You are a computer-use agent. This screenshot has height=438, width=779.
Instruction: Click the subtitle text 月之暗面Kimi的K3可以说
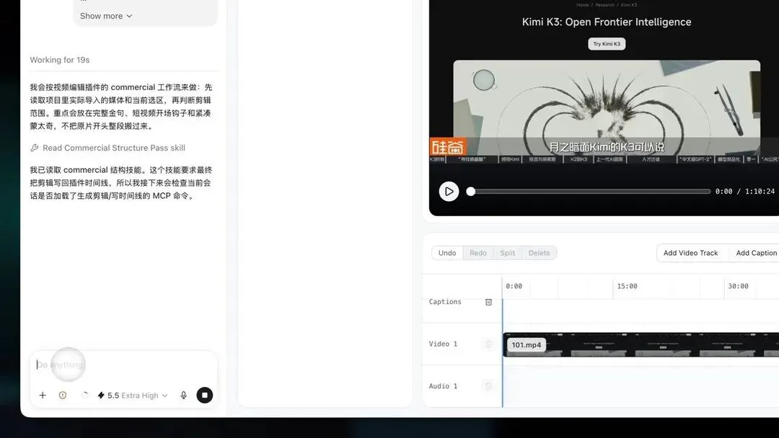[607, 147]
